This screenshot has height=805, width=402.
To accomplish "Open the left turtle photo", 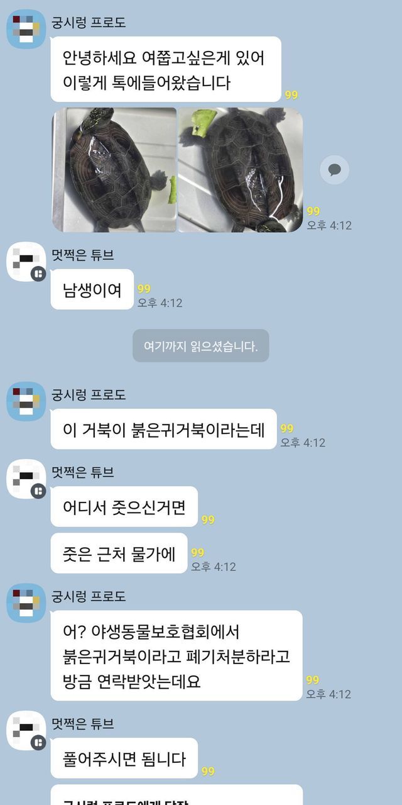I will pyautogui.click(x=114, y=170).
